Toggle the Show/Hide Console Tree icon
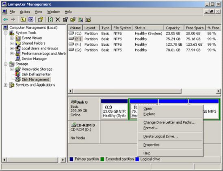The height and width of the screenshot is (171, 223). [31, 19]
